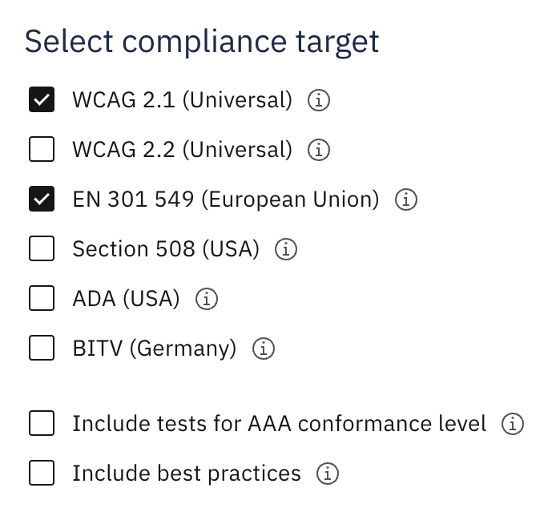Select the BITV (Germany) checkbox
Screen dimensions: 556x516
42,348
